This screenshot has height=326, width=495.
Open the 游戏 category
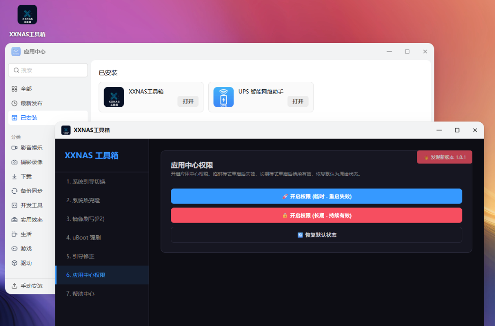coord(26,249)
